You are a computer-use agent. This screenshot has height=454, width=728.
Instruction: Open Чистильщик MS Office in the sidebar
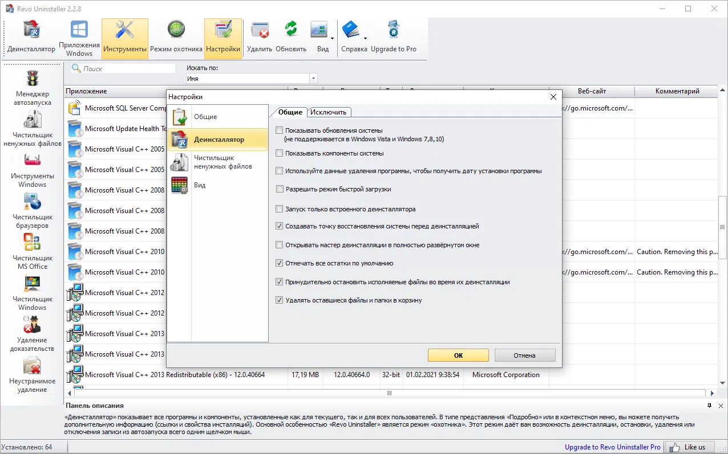(x=33, y=252)
